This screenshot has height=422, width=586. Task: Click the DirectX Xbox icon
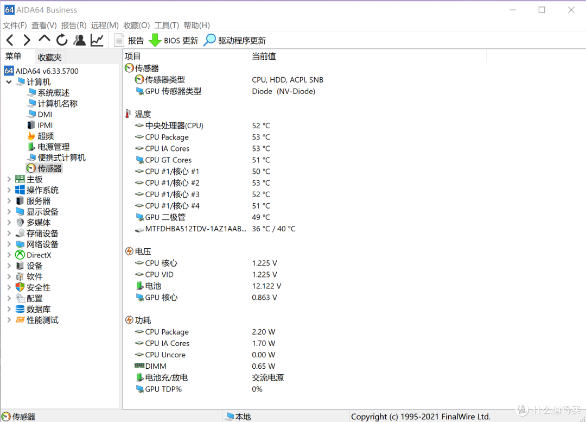[x=20, y=255]
